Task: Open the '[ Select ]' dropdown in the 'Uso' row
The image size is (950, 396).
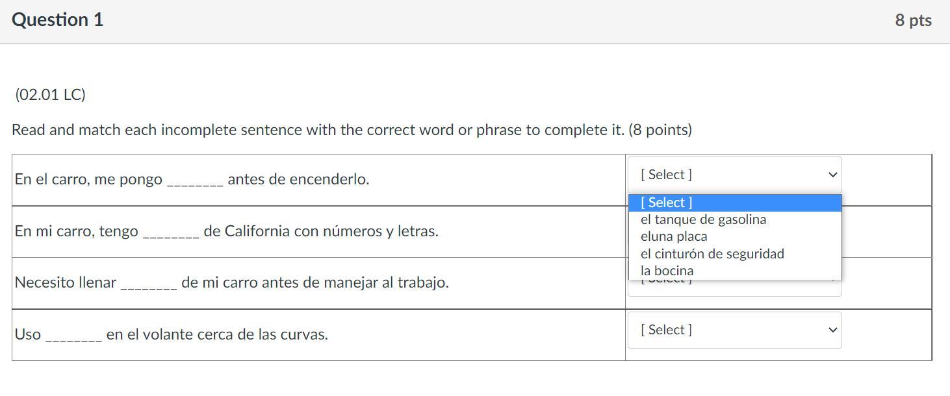Action: point(733,330)
